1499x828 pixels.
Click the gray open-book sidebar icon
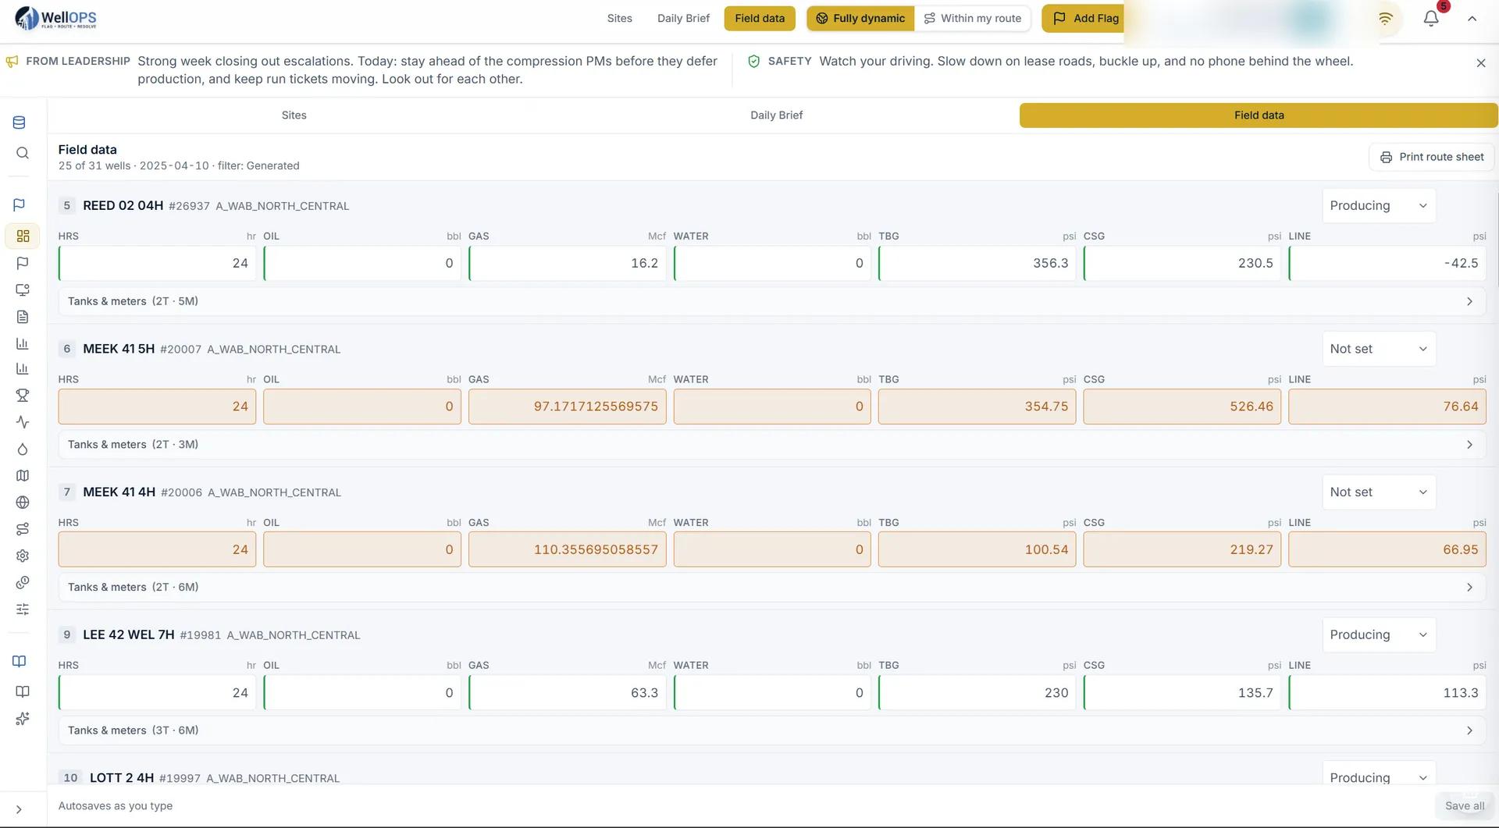pos(23,692)
